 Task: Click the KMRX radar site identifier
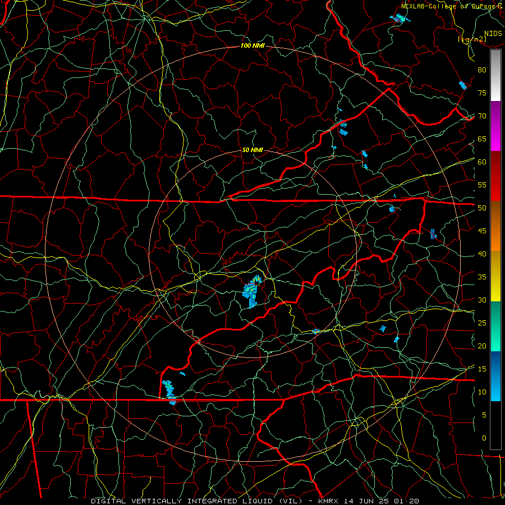click(328, 501)
